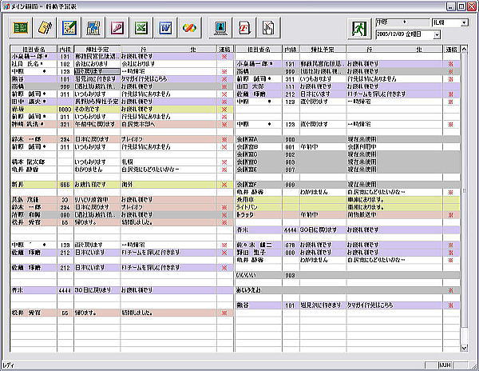This screenshot has width=479, height=371.
Task: Select the 会議室F row with 009
Action: pos(347,185)
